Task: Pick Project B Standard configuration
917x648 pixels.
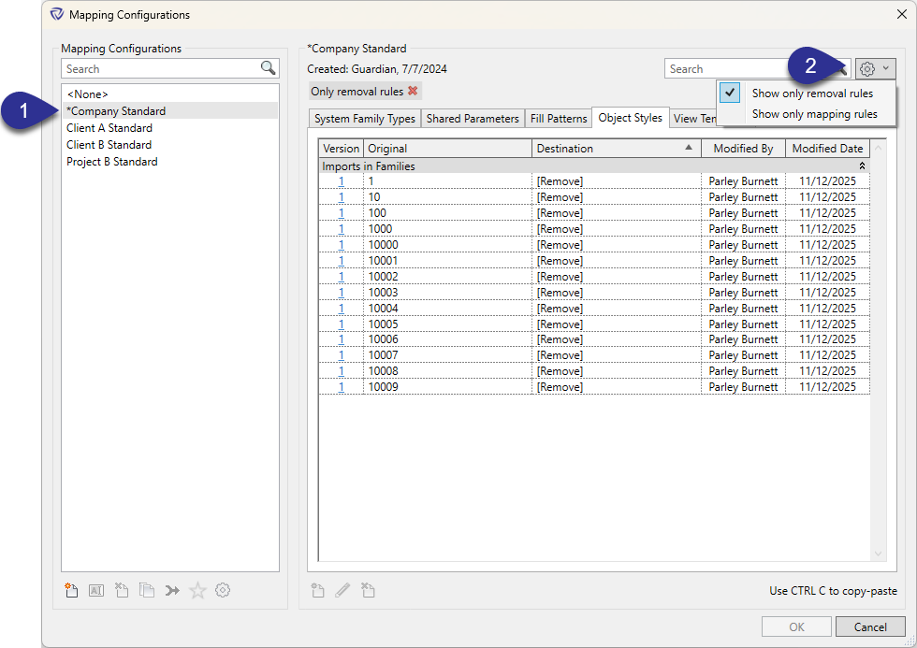Action: (x=170, y=162)
